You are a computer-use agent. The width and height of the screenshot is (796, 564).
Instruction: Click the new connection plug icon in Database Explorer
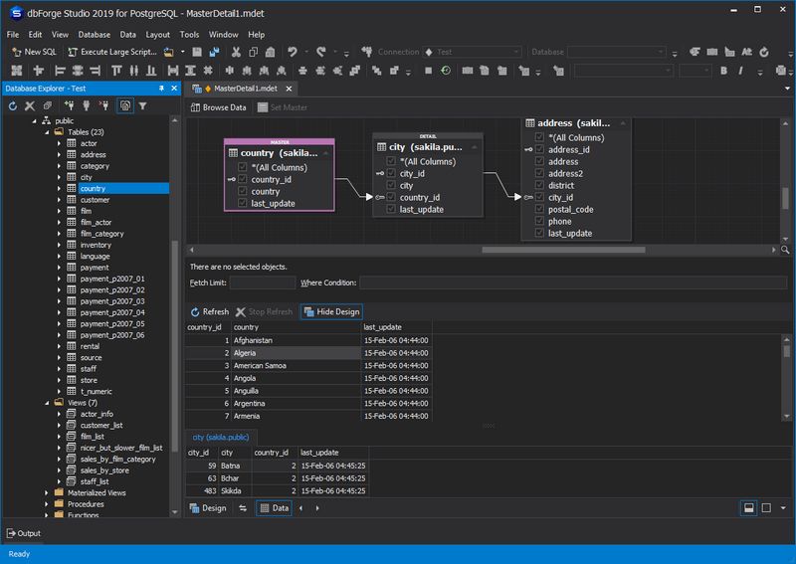69,105
